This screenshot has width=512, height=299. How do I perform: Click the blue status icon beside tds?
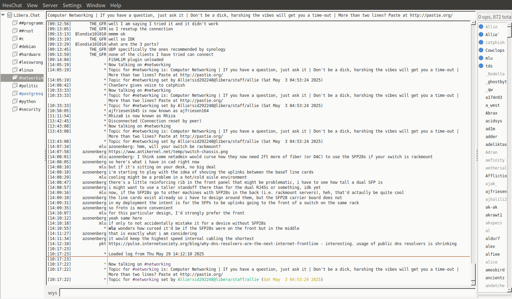(481, 66)
